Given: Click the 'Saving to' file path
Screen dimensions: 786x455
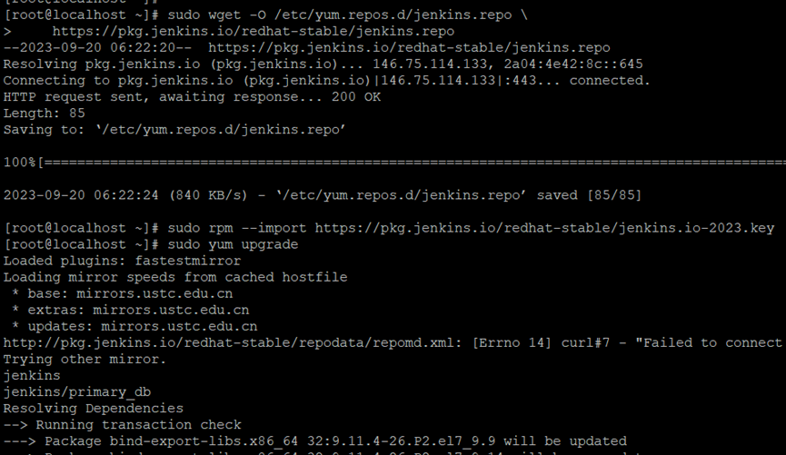Looking at the screenshot, I should (221, 130).
